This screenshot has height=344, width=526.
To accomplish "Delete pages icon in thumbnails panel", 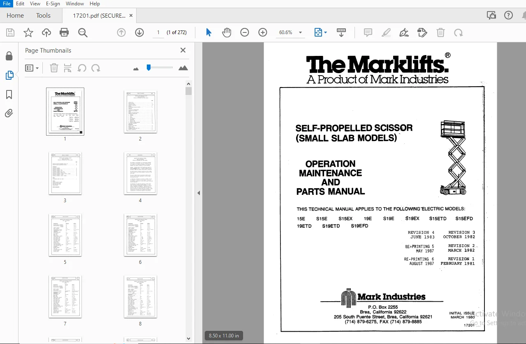I will (x=54, y=68).
